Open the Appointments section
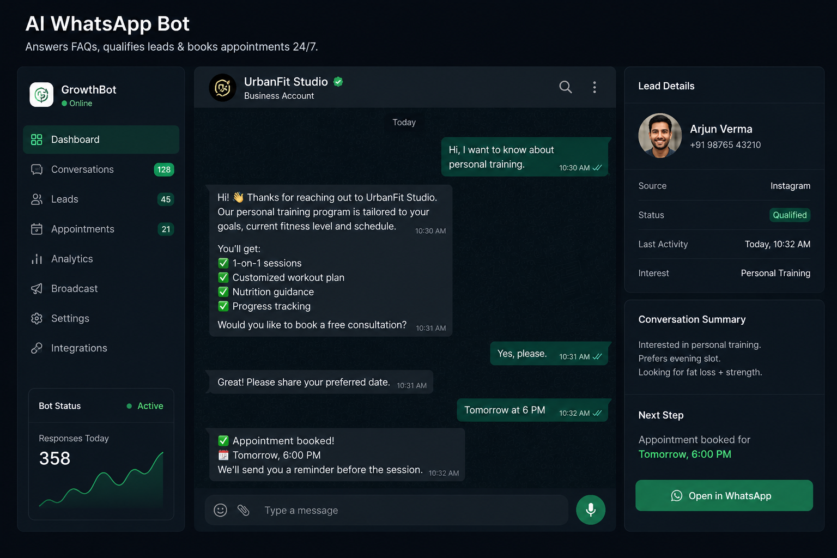The image size is (837, 558). [101, 229]
